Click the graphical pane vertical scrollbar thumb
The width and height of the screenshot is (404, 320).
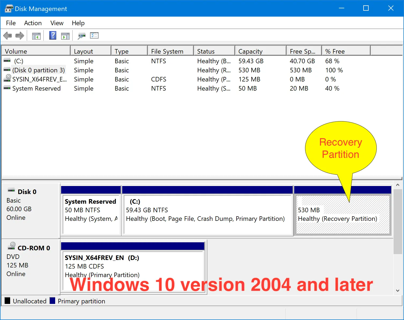coord(398,221)
